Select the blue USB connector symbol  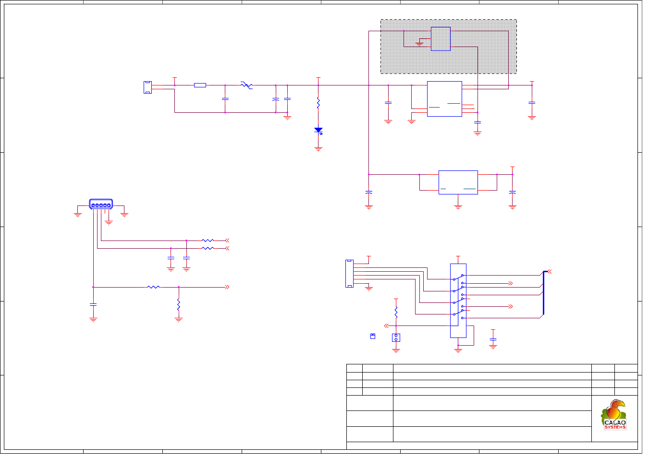[x=101, y=205]
